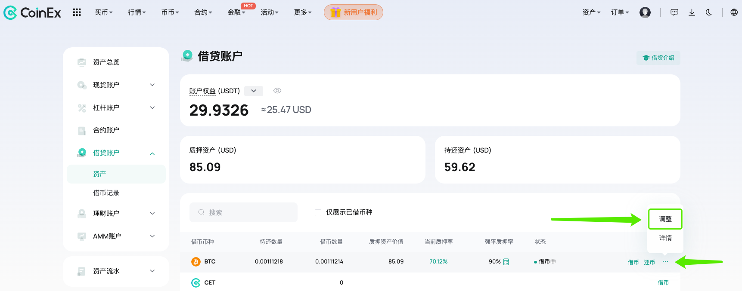This screenshot has height=291, width=742.
Task: Open the 订单 top dropdown
Action: tap(620, 12)
